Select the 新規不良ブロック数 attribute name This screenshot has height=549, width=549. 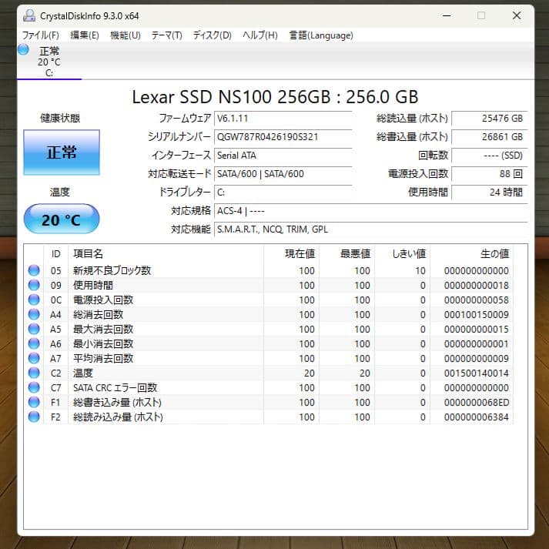tap(112, 270)
